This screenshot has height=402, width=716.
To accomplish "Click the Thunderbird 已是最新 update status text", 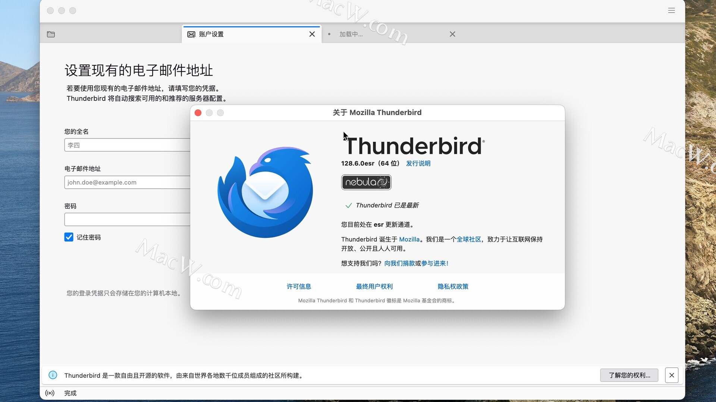I will point(387,205).
